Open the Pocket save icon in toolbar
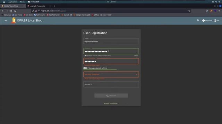 click(207, 11)
